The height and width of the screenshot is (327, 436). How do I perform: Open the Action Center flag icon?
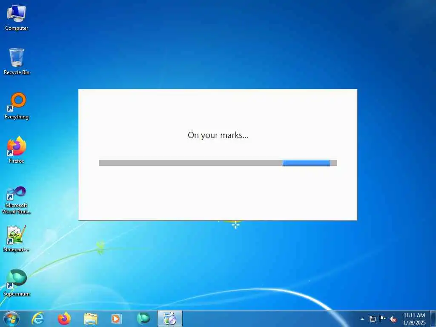383,319
